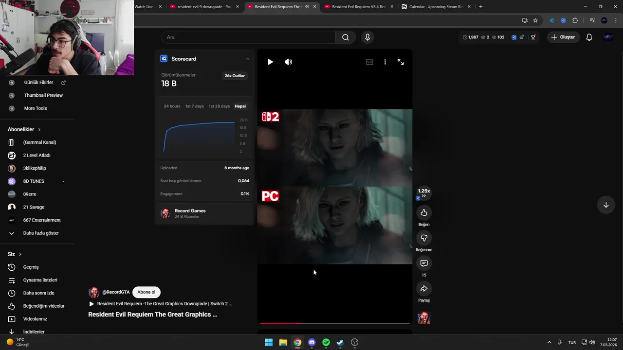Screen dimensions: 623x350
Task: Open the YouTube account avatar menu
Action: 608,37
